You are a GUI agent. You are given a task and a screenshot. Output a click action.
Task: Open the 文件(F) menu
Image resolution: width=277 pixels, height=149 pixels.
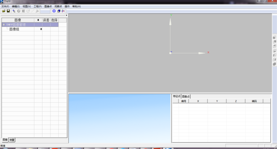point(5,6)
